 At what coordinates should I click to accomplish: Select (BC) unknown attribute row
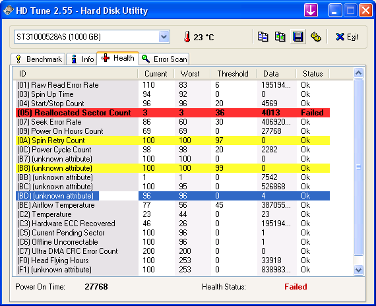pyautogui.click(x=173, y=187)
